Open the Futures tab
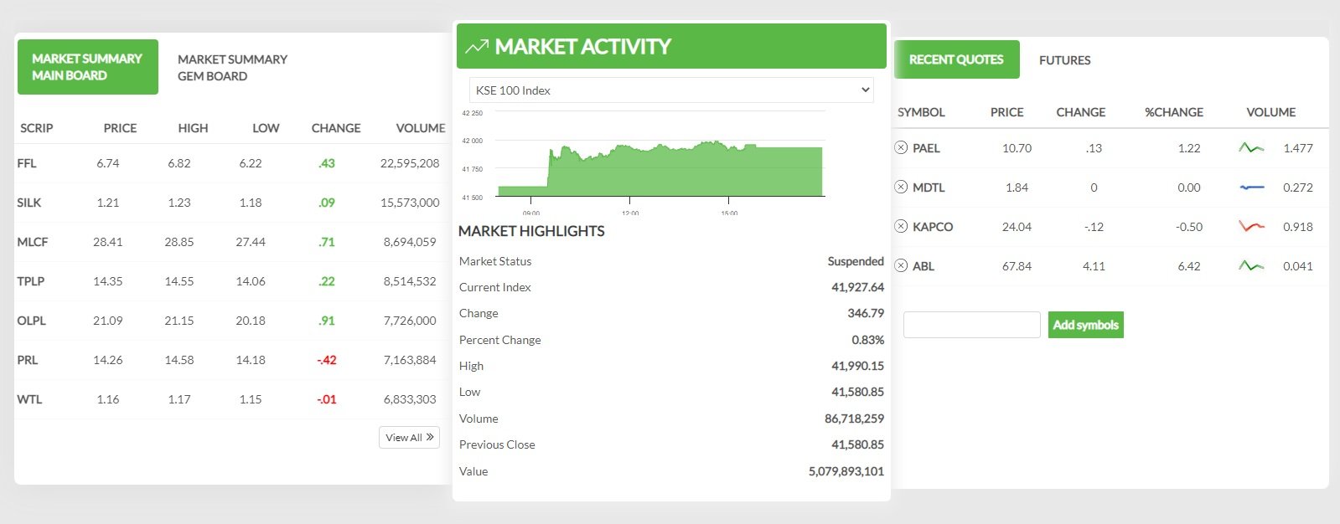 [1064, 60]
